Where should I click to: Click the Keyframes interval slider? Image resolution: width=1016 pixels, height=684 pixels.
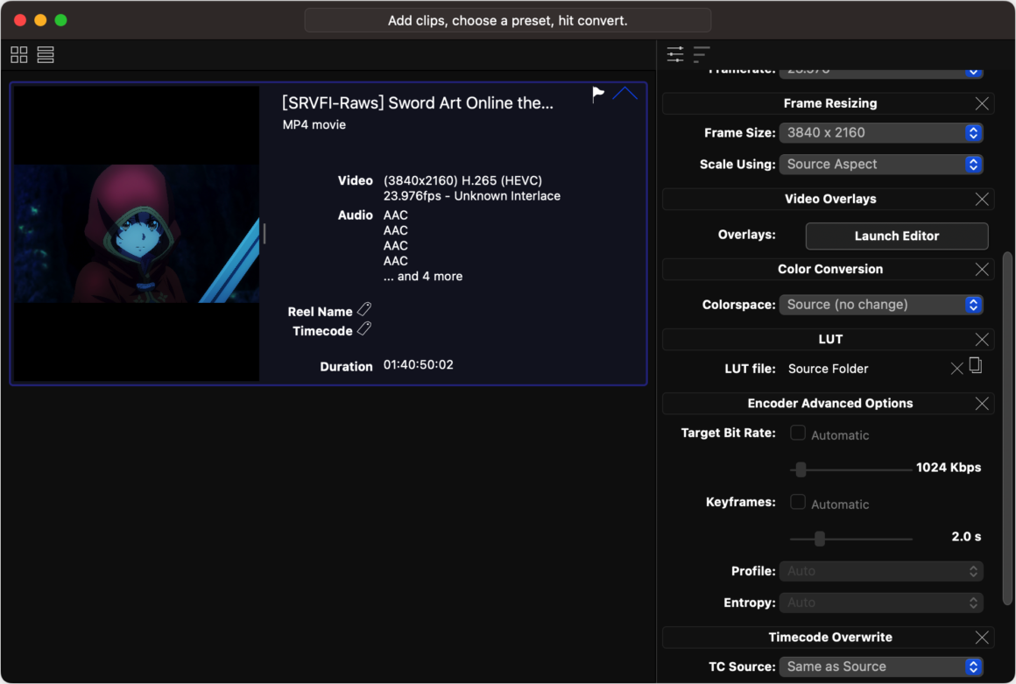point(850,539)
